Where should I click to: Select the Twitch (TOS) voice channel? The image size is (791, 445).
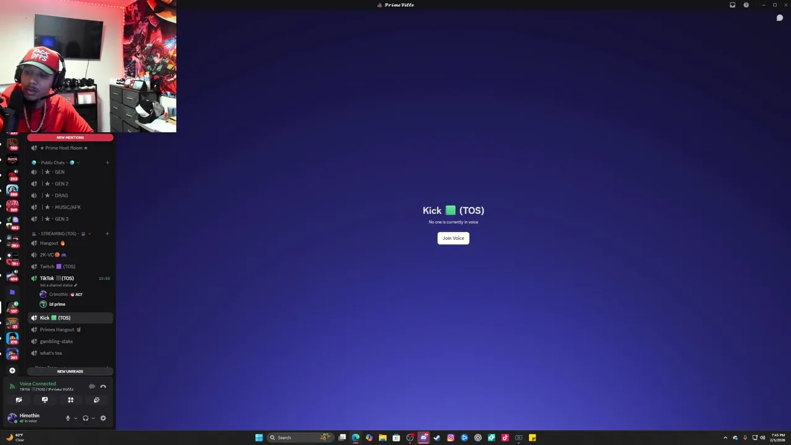[x=70, y=266]
